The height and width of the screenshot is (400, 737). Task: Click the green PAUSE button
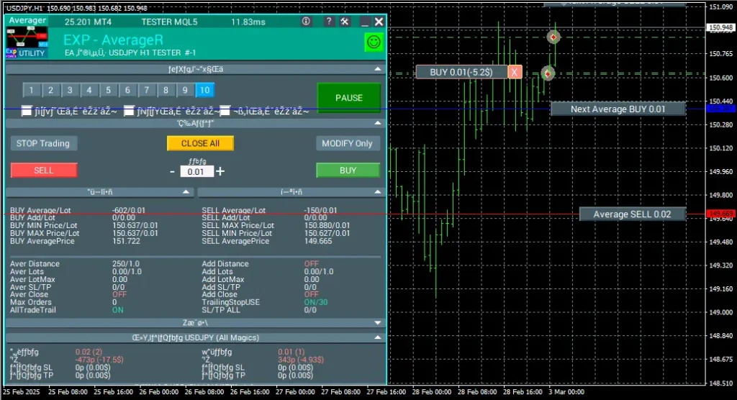[349, 98]
